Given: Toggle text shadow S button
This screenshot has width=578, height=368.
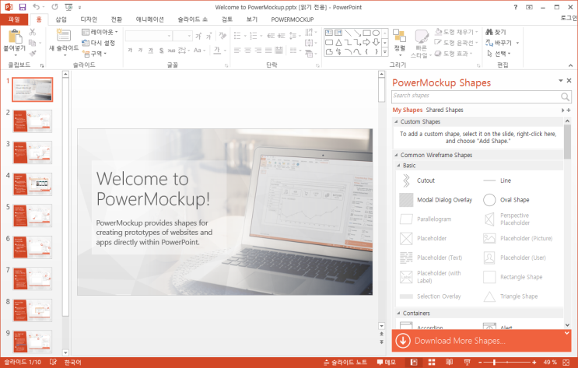Looking at the screenshot, I should (161, 50).
